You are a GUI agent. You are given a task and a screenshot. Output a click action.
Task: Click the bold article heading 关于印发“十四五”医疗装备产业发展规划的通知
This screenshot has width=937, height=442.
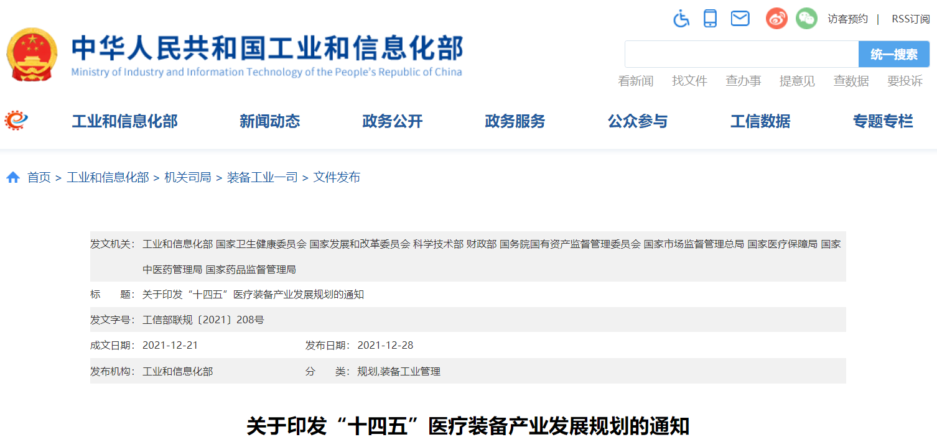[x=468, y=427]
